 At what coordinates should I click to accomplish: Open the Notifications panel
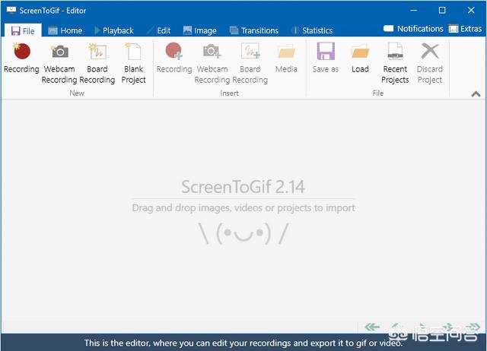[413, 29]
